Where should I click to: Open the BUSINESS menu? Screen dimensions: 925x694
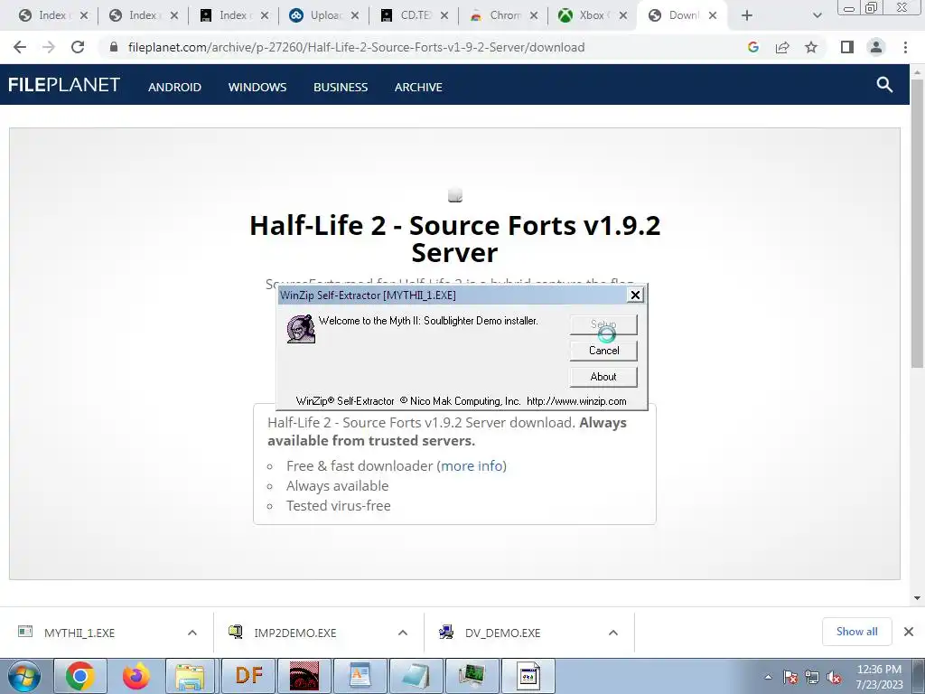pos(341,87)
